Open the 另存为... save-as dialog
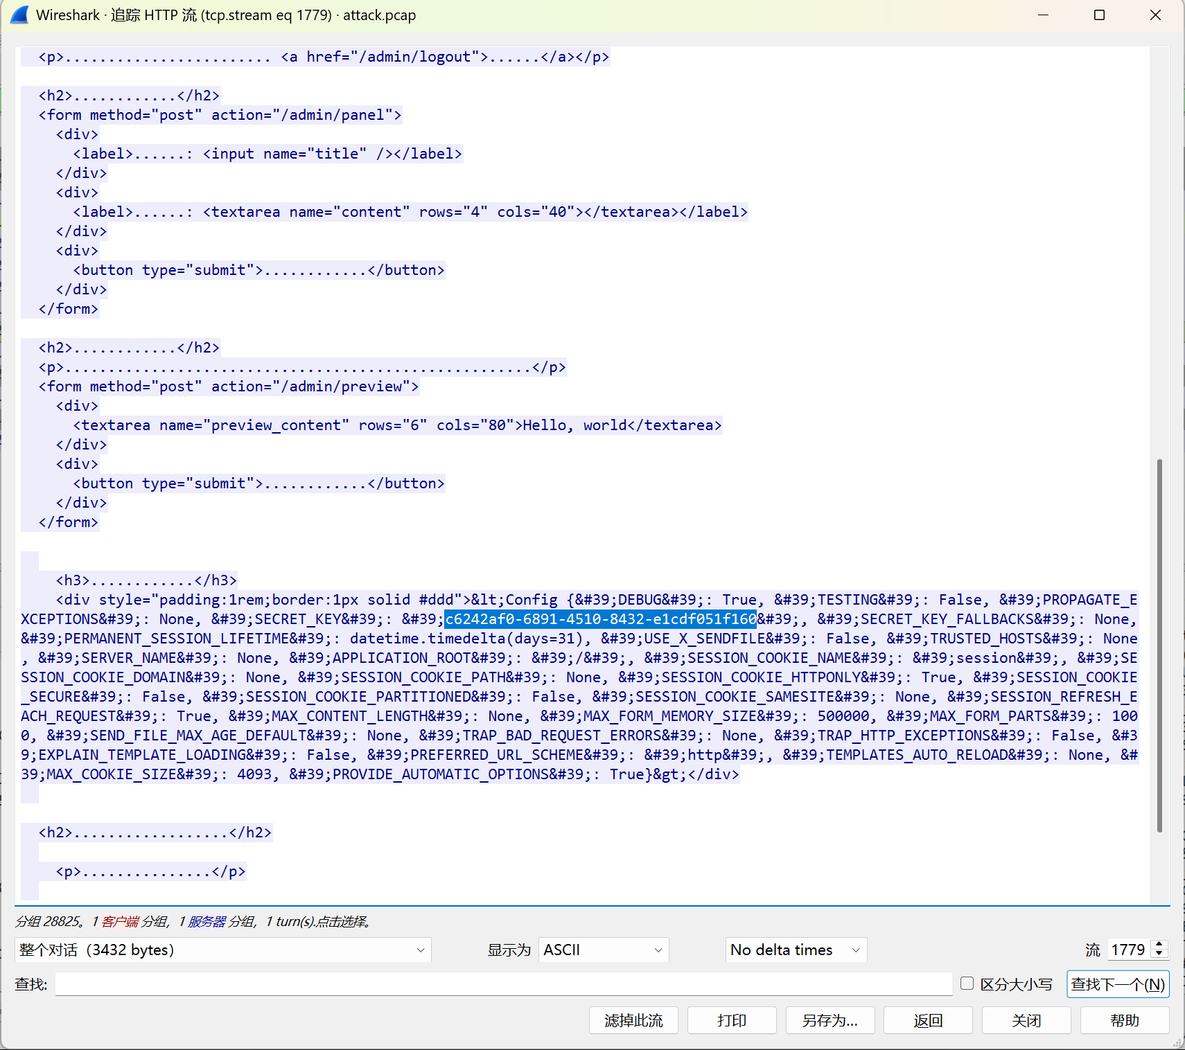This screenshot has width=1185, height=1050. 829,1020
